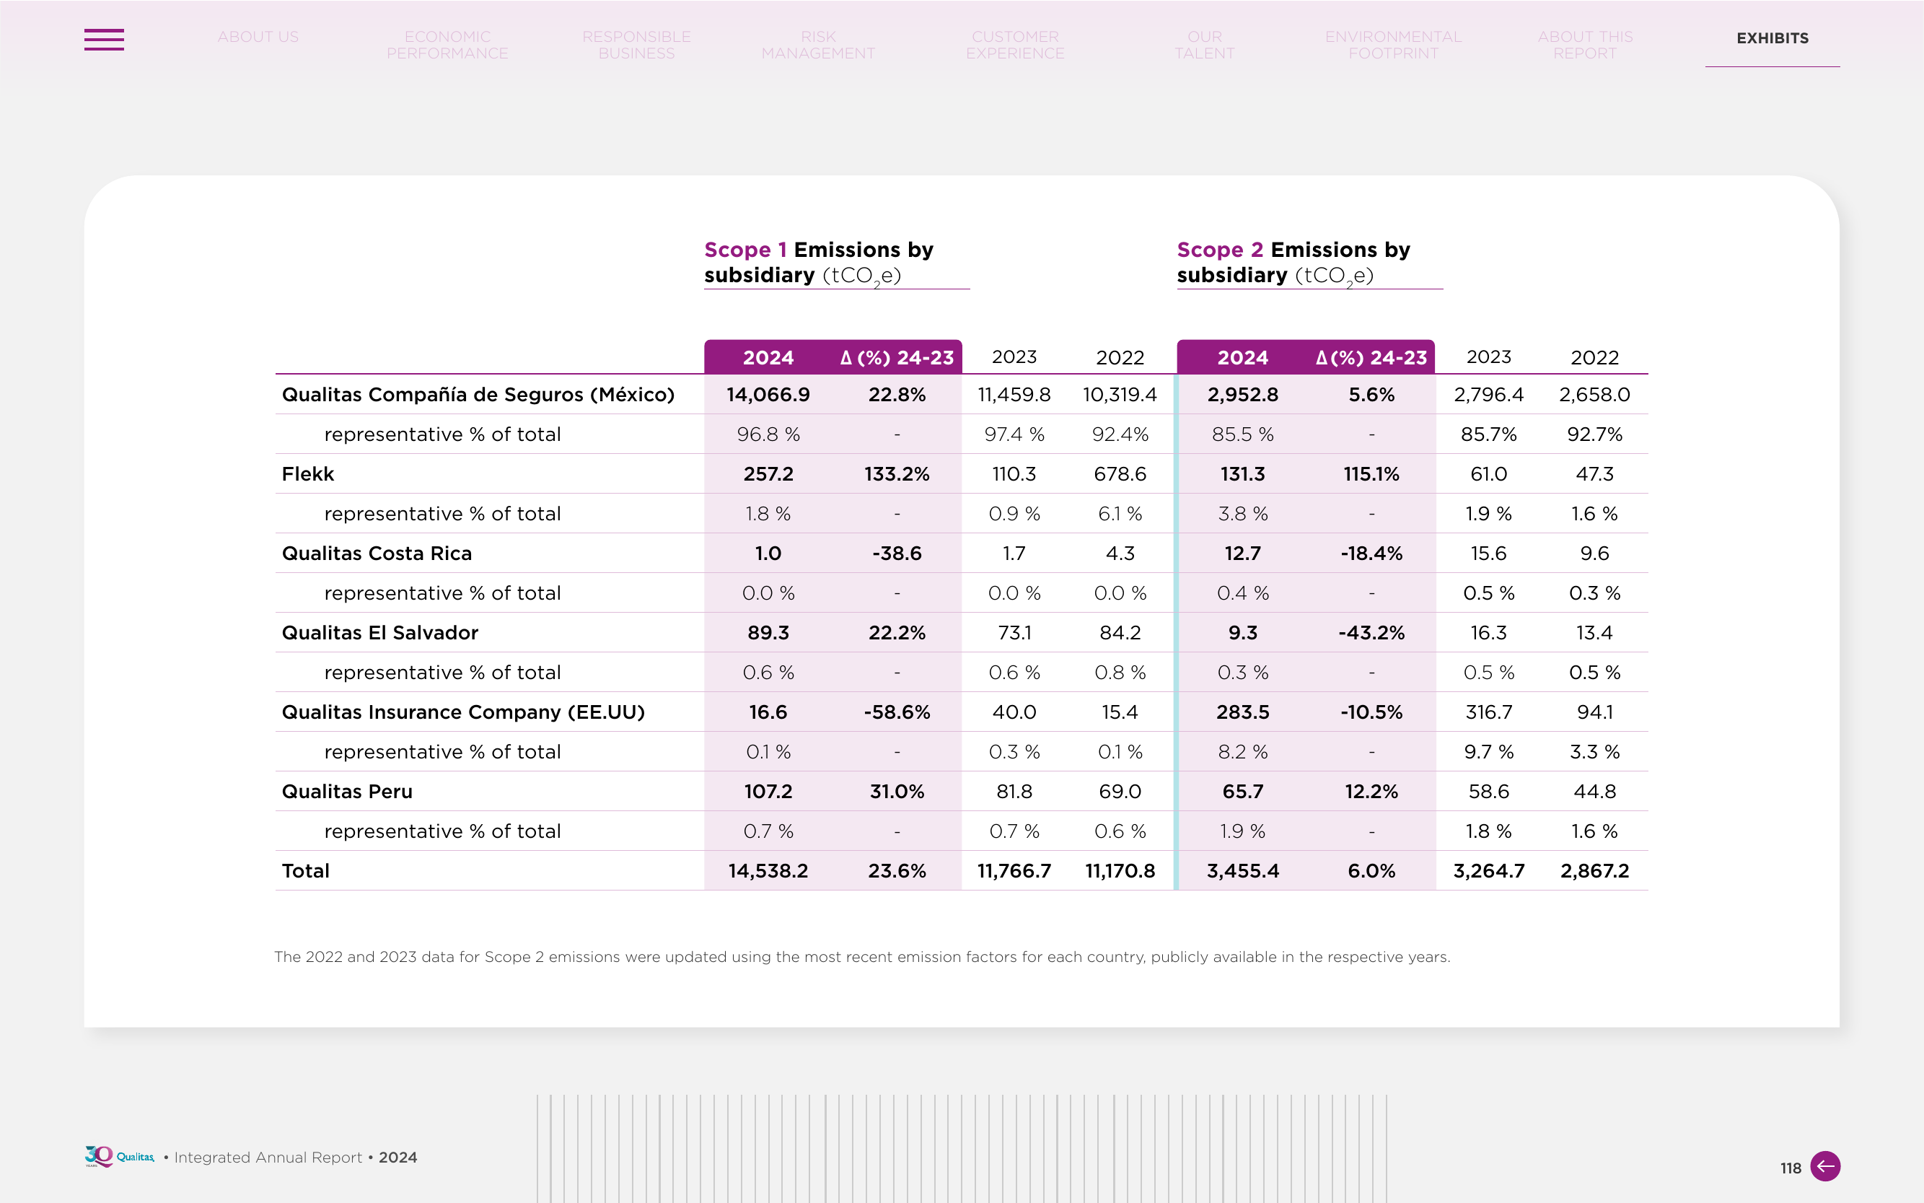
Task: Click Flekk change value 133.2%
Action: [897, 474]
